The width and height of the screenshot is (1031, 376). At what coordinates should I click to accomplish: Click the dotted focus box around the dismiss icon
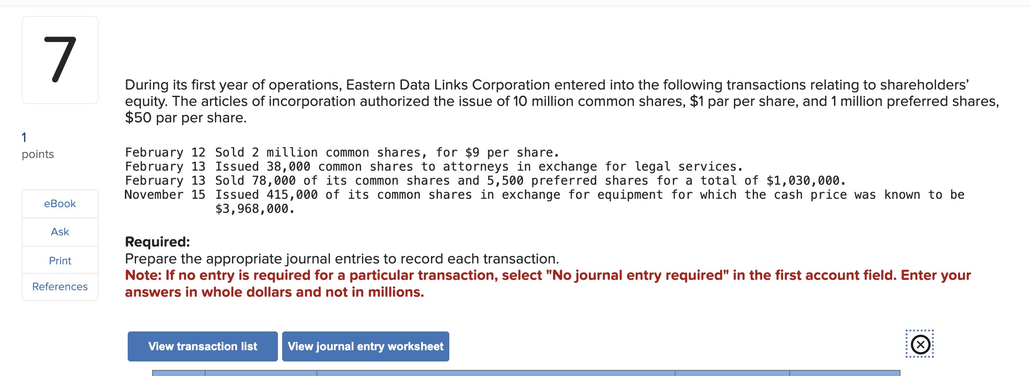pos(920,344)
